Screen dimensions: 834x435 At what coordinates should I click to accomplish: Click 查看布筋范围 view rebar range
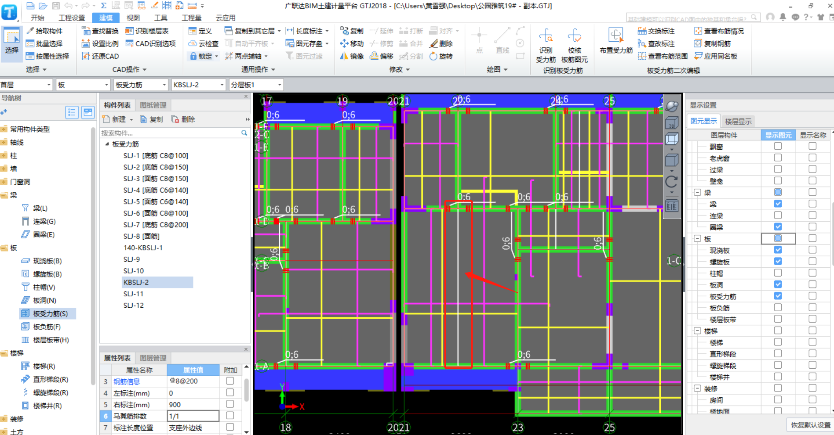[663, 56]
